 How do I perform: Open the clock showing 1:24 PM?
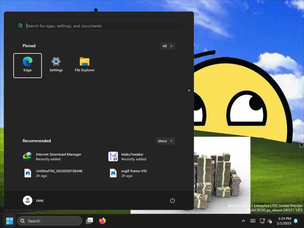284,221
